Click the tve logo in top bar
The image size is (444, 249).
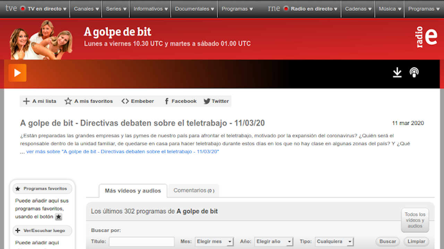11,8
